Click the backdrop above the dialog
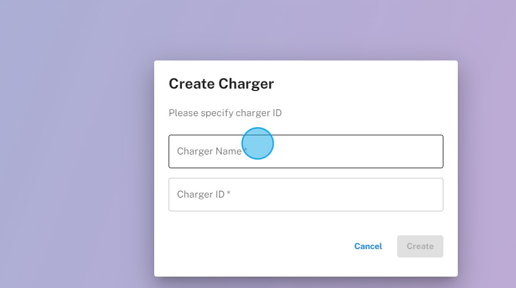Image resolution: width=516 pixels, height=288 pixels. point(300,30)
